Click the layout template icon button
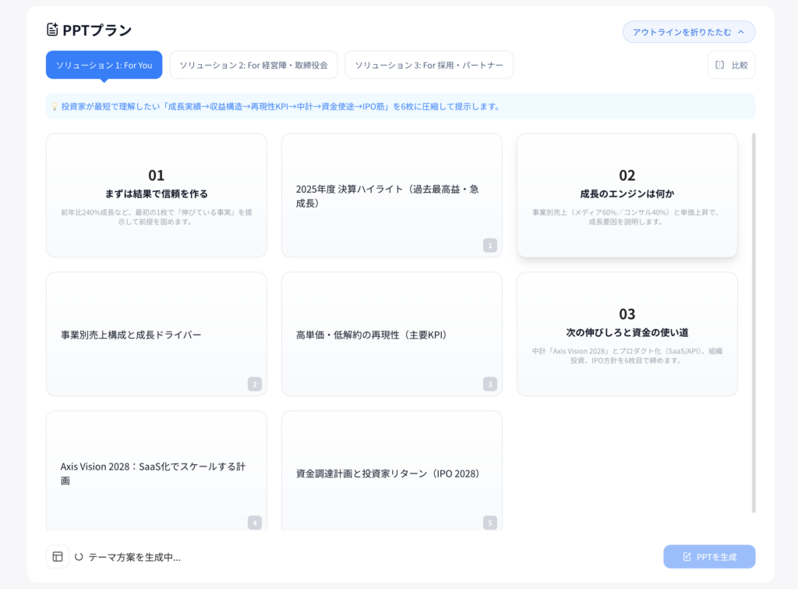The width and height of the screenshot is (798, 589). click(58, 556)
